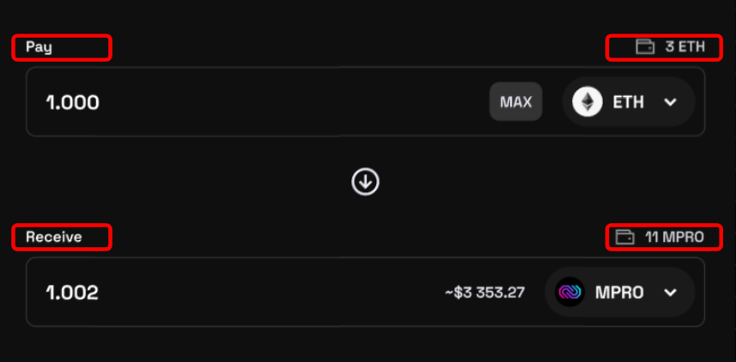Focus the Pay amount showing 1.000
Image resolution: width=736 pixels, height=362 pixels.
click(x=73, y=103)
